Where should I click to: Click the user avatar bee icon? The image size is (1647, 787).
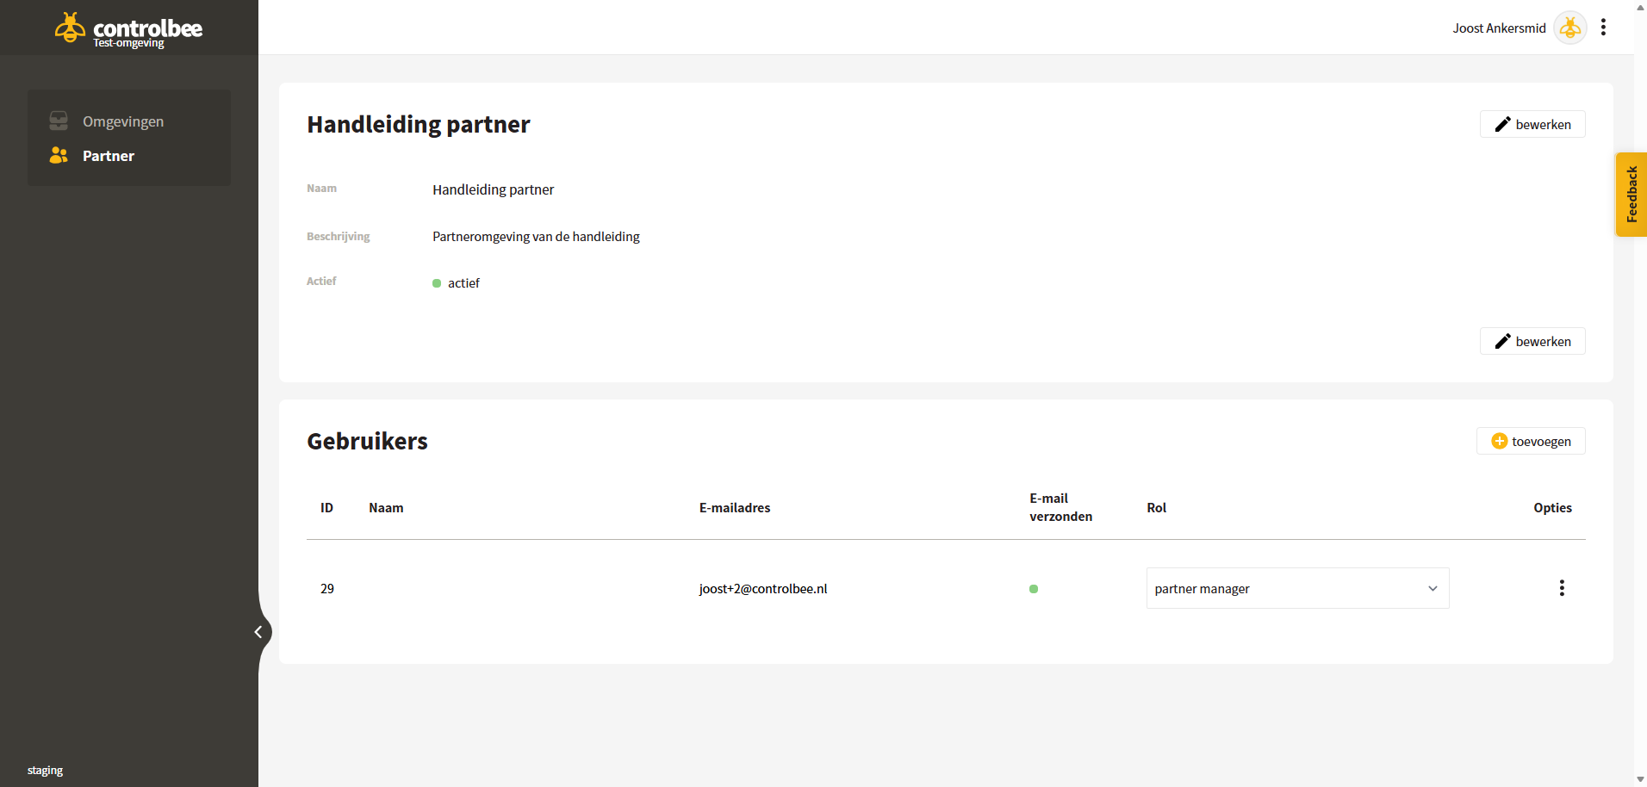(x=1570, y=28)
